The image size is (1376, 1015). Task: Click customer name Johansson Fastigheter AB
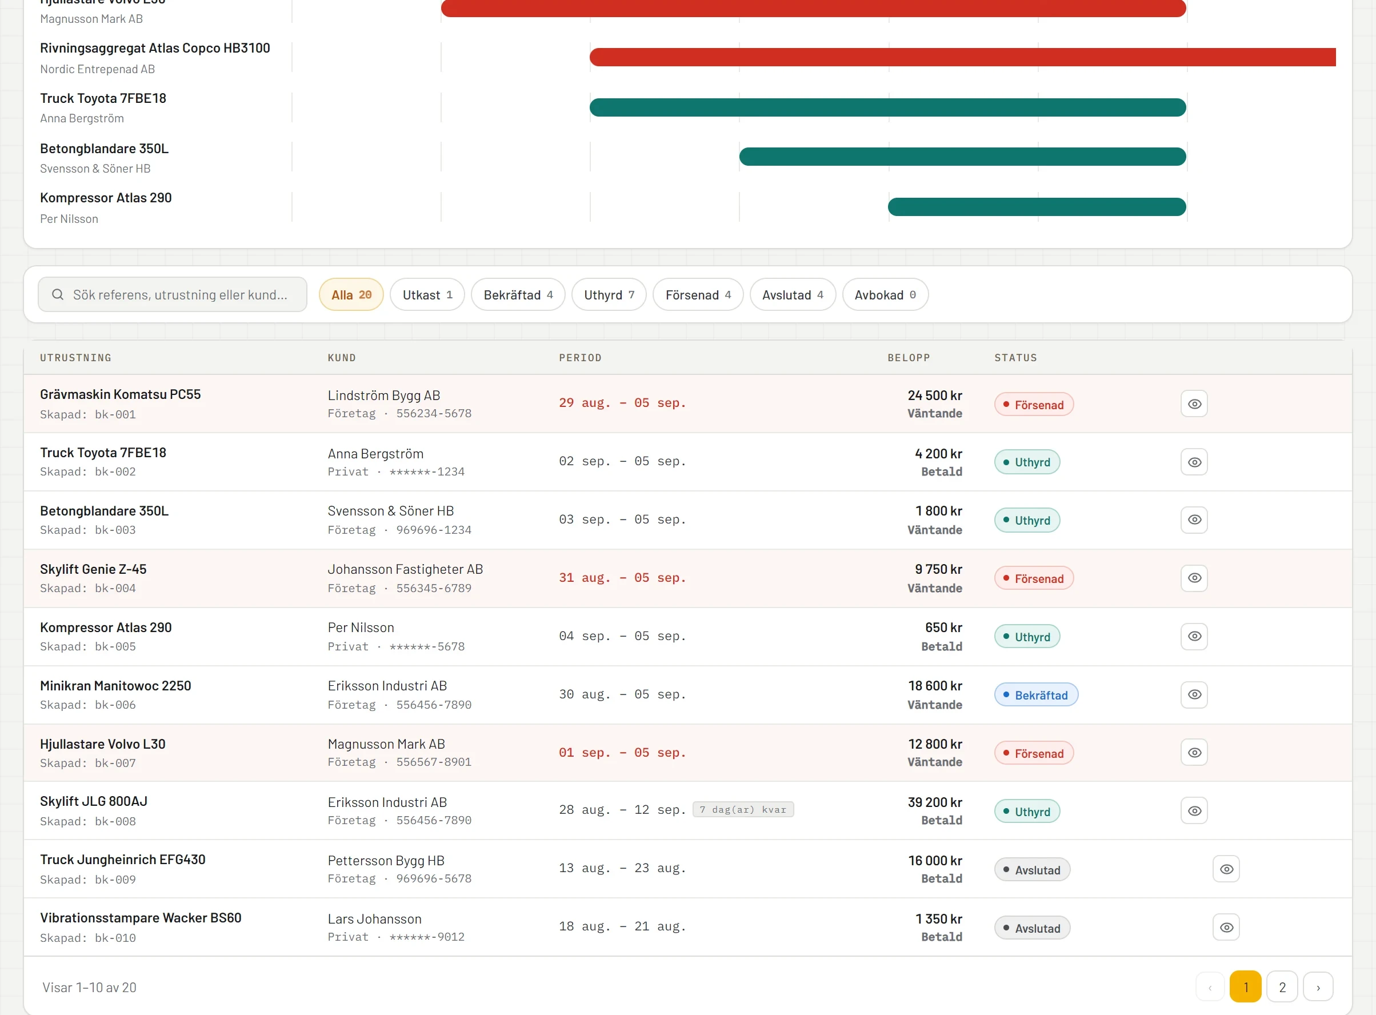406,570
